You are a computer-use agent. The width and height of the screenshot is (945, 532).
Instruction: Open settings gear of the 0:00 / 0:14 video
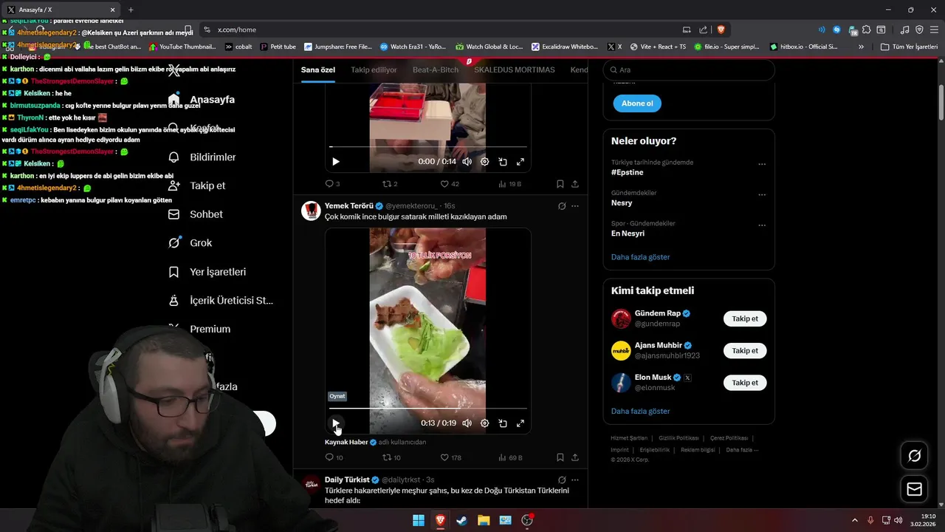click(485, 162)
